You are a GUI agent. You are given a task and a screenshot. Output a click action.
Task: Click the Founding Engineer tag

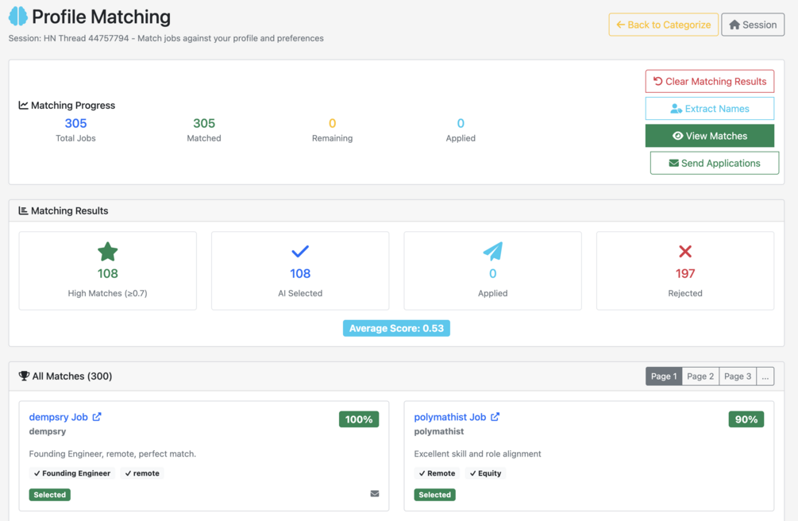[71, 473]
